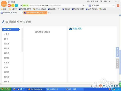Viewport: 121px width, 91px height.
Task: Click the 百度地图 search field
Action: tap(102, 6)
